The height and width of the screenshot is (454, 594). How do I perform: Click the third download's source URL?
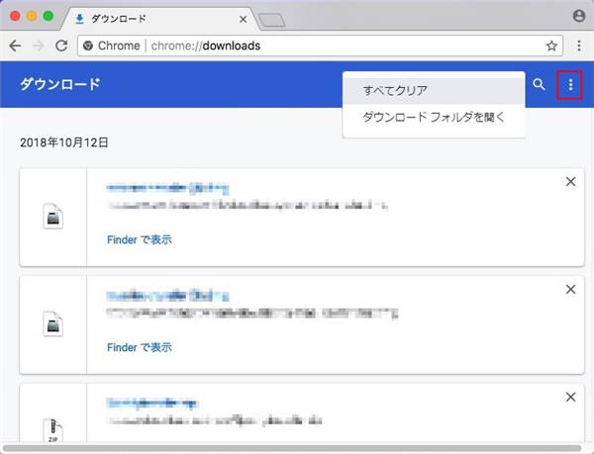tap(215, 420)
